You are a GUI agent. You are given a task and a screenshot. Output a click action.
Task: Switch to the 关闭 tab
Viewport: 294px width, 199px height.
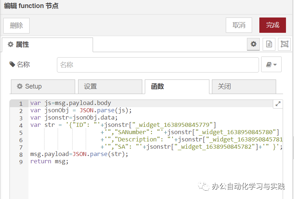pyautogui.click(x=244, y=87)
